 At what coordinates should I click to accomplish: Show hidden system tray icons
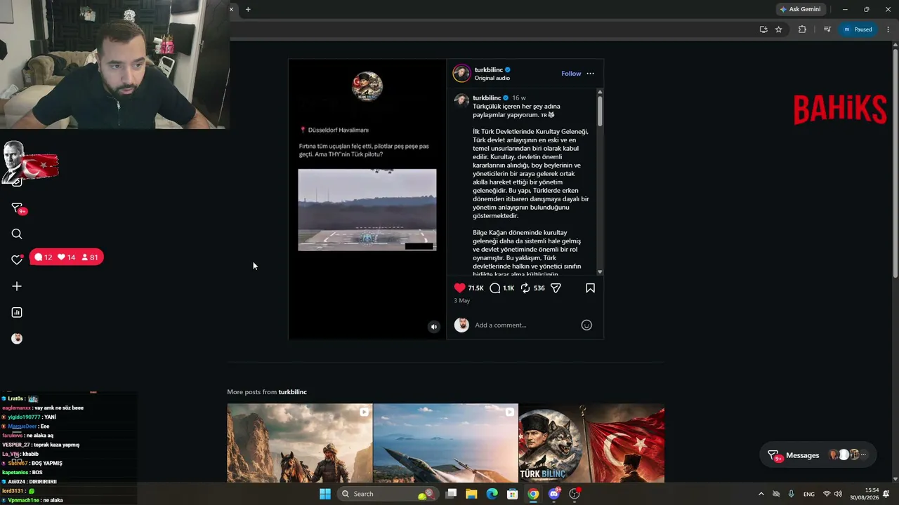click(761, 494)
